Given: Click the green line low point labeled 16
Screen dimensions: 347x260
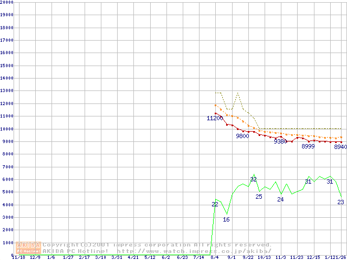Looking at the screenshot, I should (x=226, y=219).
